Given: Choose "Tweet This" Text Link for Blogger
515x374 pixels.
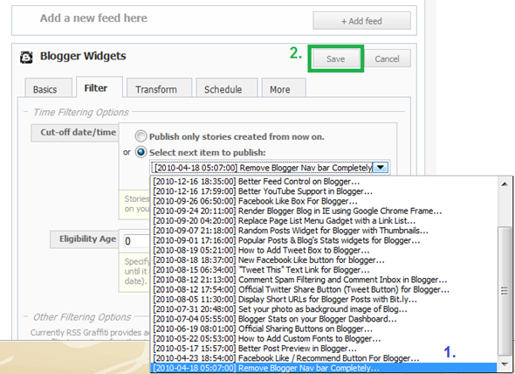Looking at the screenshot, I should tap(324, 270).
